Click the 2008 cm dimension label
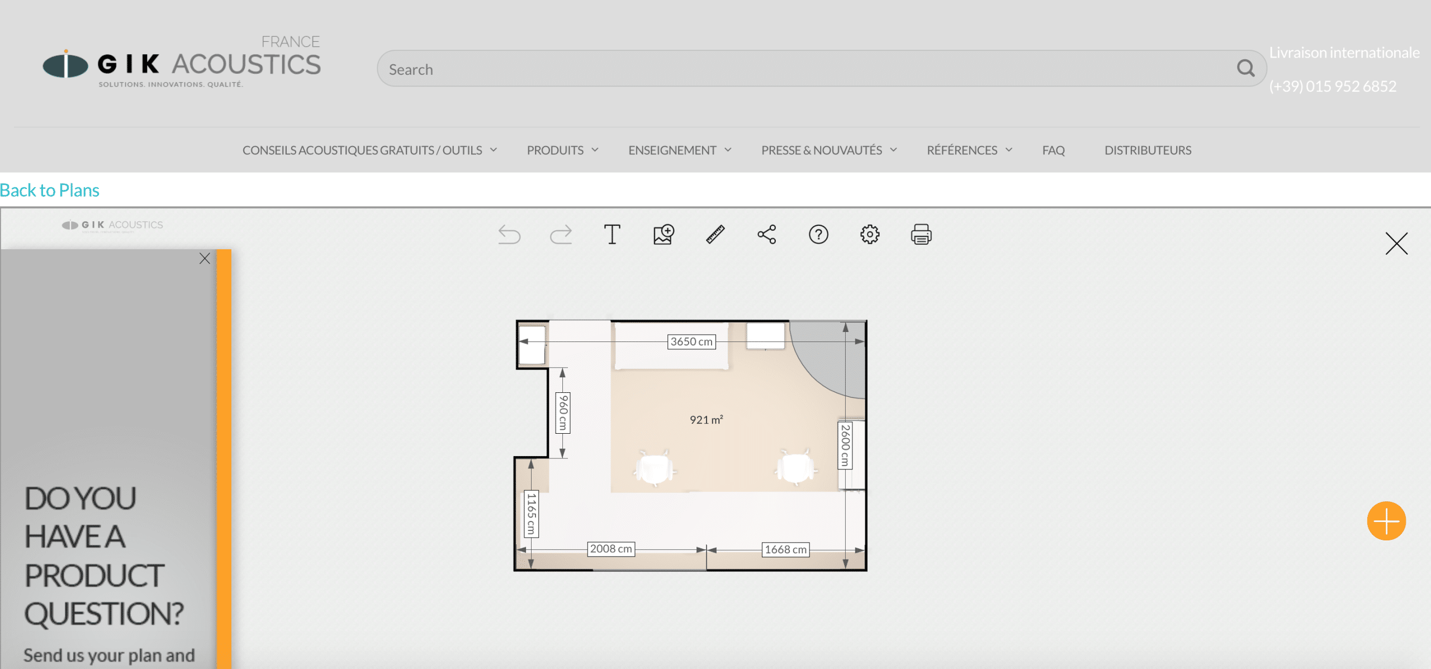This screenshot has width=1431, height=669. coord(611,549)
